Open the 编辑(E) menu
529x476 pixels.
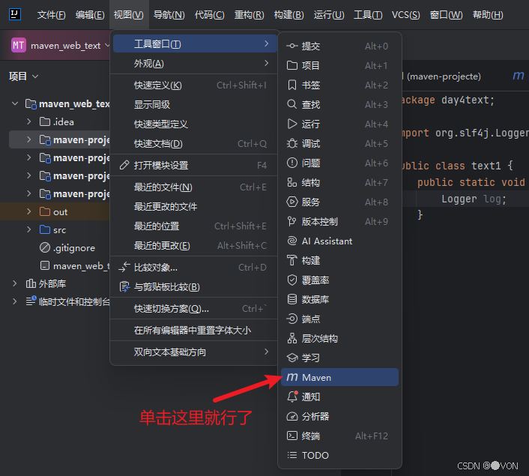click(90, 15)
